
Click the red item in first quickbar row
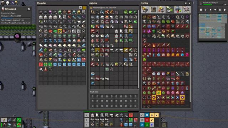click(131, 115)
